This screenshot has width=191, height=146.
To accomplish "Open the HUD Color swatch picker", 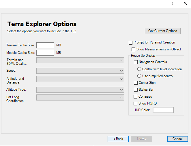I will (x=163, y=110).
